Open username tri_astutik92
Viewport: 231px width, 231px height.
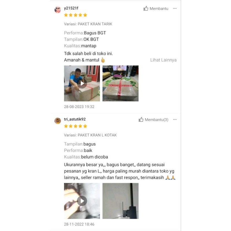click(x=75, y=119)
